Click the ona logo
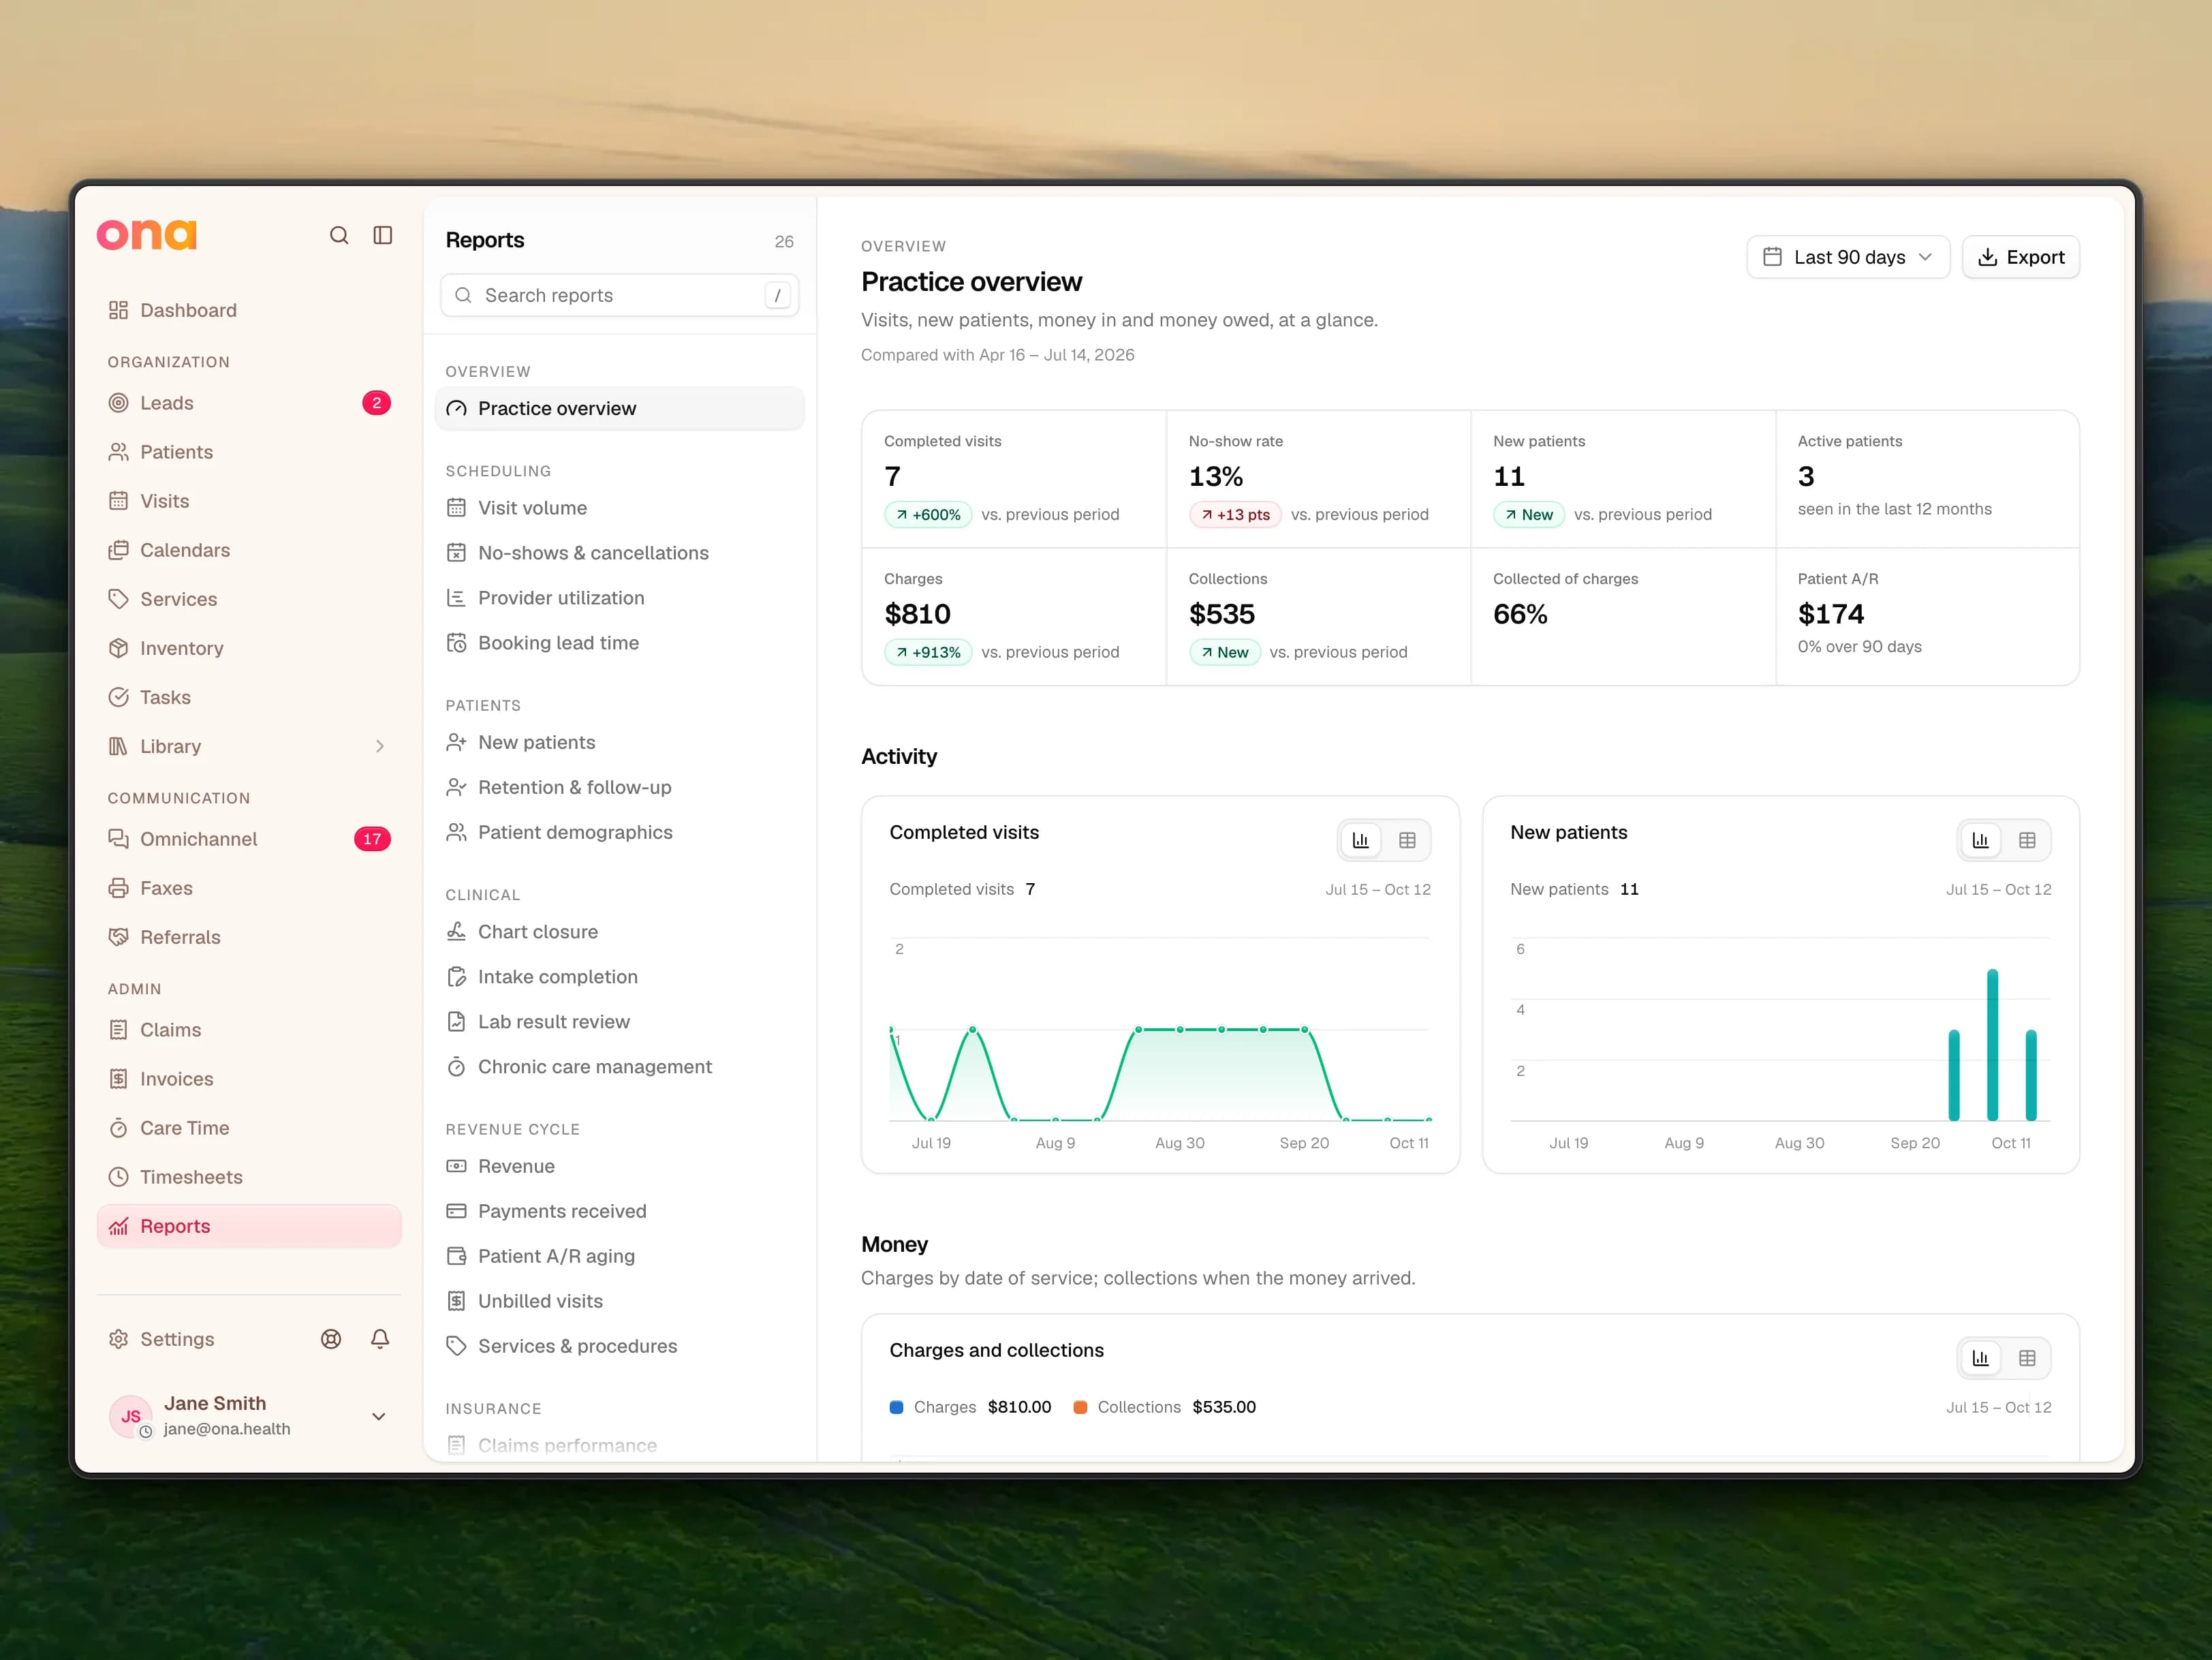Viewport: 2212px width, 1660px height. (147, 235)
